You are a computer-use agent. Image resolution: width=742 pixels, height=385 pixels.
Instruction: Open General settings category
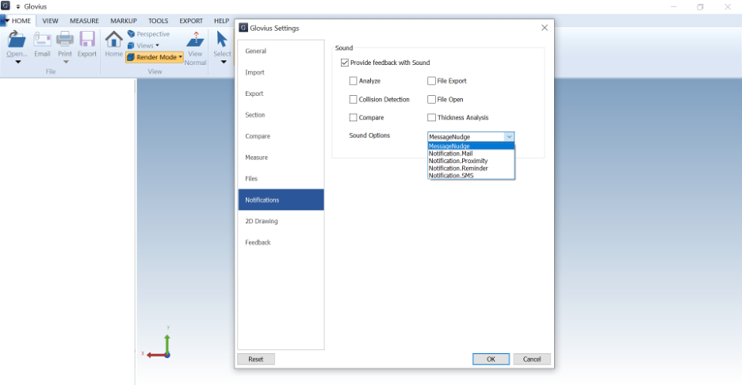click(x=281, y=51)
